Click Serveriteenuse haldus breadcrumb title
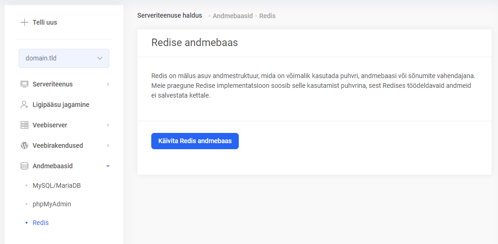This screenshot has width=498, height=244. (169, 15)
